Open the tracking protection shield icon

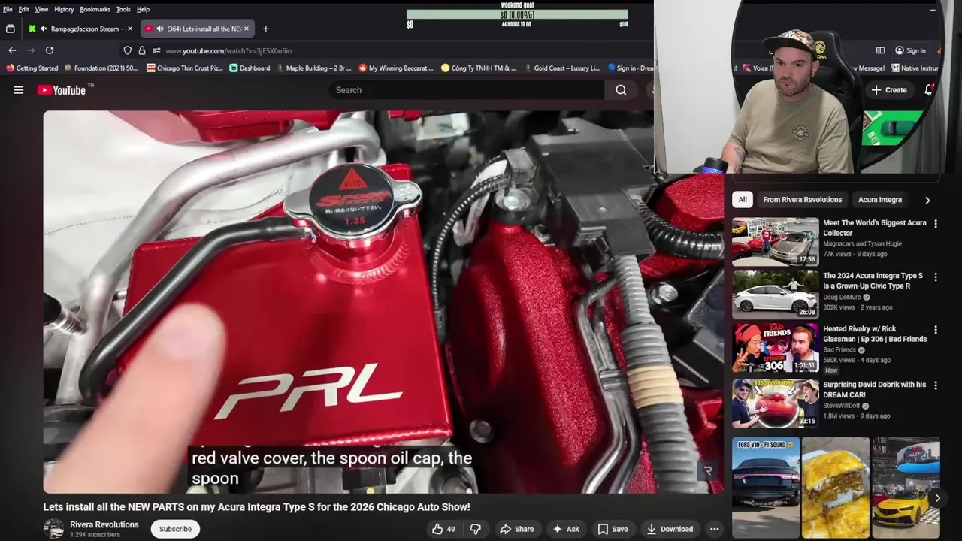(127, 50)
